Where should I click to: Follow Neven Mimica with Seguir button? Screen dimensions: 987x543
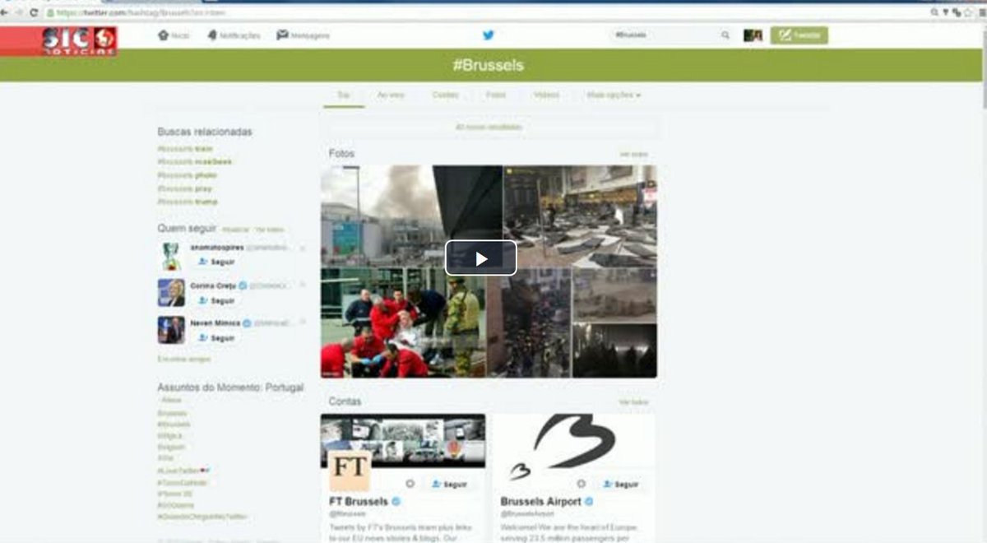tap(216, 338)
